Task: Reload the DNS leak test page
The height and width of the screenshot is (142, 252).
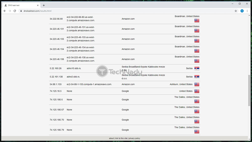Action: click(15, 11)
